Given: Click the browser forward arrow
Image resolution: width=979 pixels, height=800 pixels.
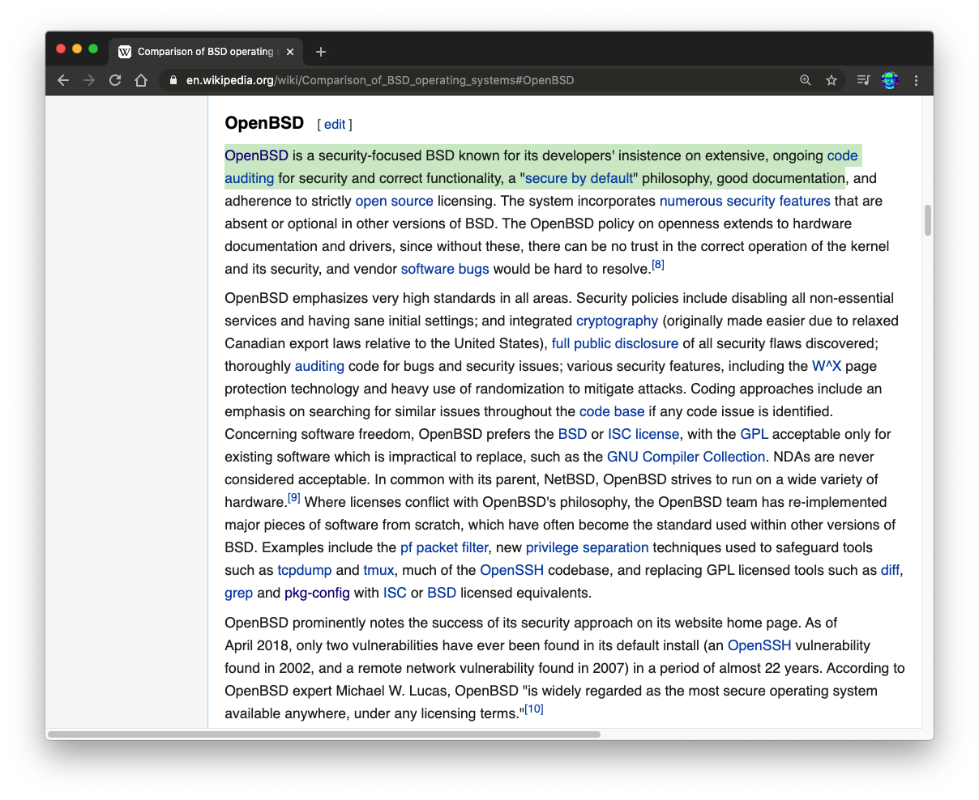Looking at the screenshot, I should click(89, 80).
